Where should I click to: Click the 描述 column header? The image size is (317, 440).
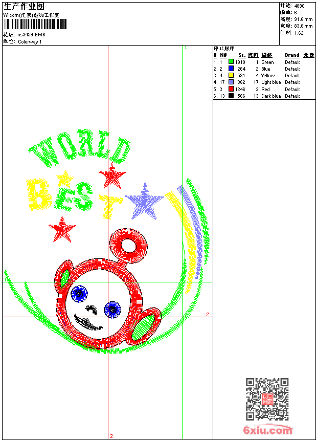click(x=267, y=55)
